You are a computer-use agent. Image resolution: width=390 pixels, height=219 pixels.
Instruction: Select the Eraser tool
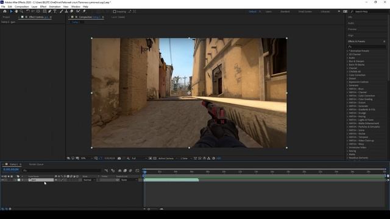72,12
